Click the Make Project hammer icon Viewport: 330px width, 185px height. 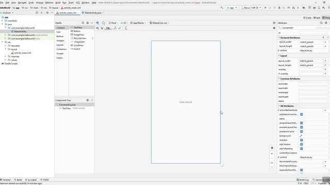coord(222,8)
